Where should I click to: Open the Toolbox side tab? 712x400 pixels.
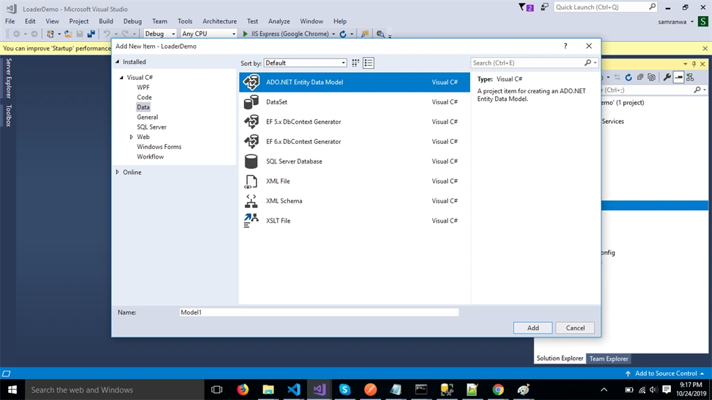[8, 115]
